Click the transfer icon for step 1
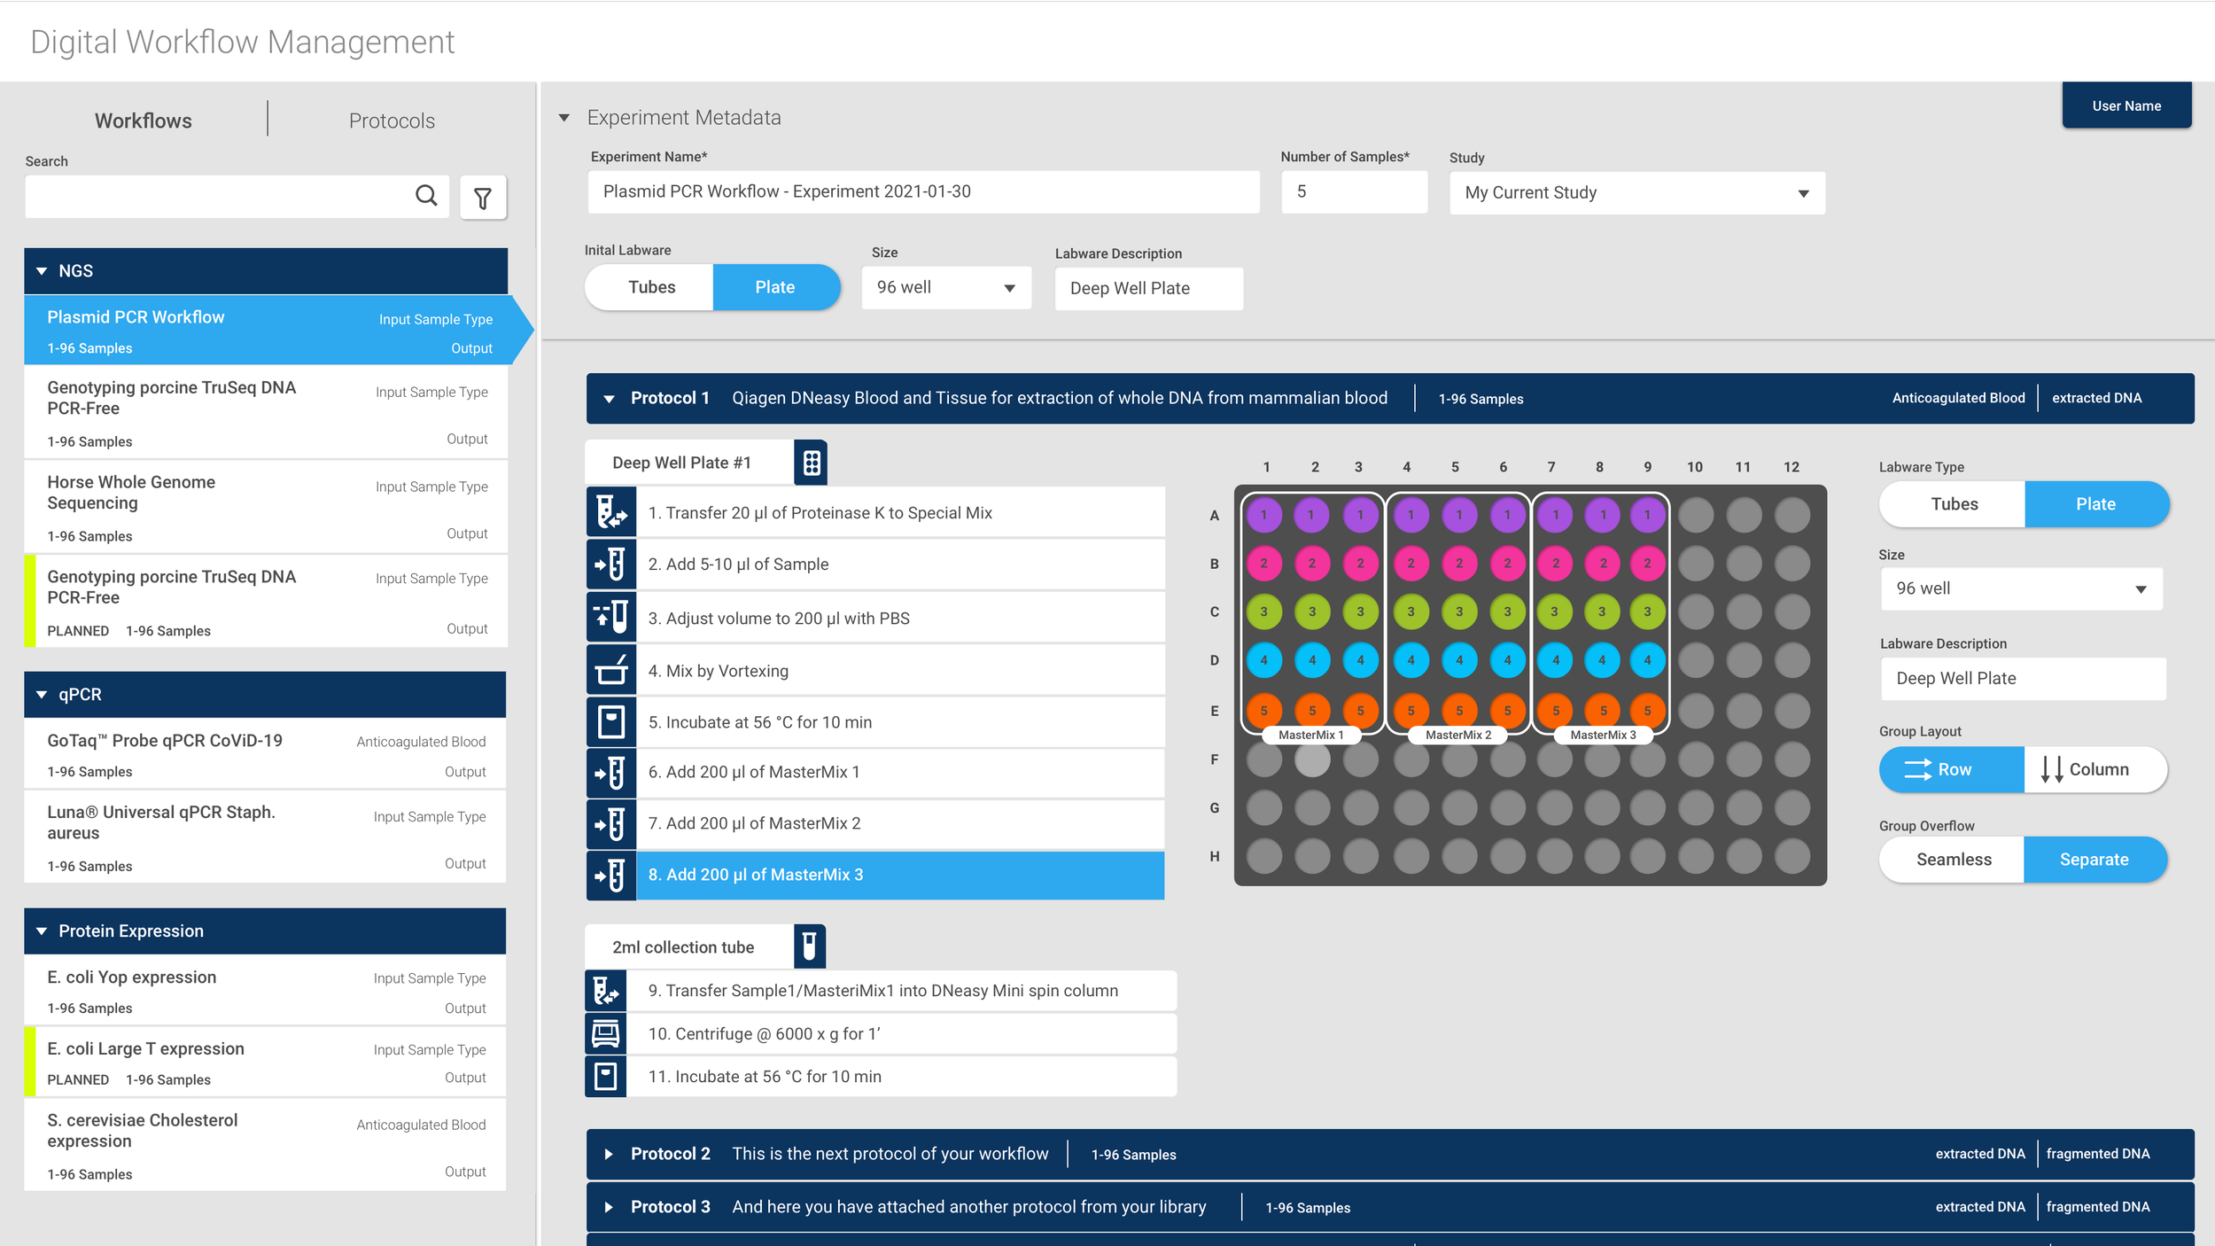Image resolution: width=2215 pixels, height=1246 pixels. coord(610,512)
